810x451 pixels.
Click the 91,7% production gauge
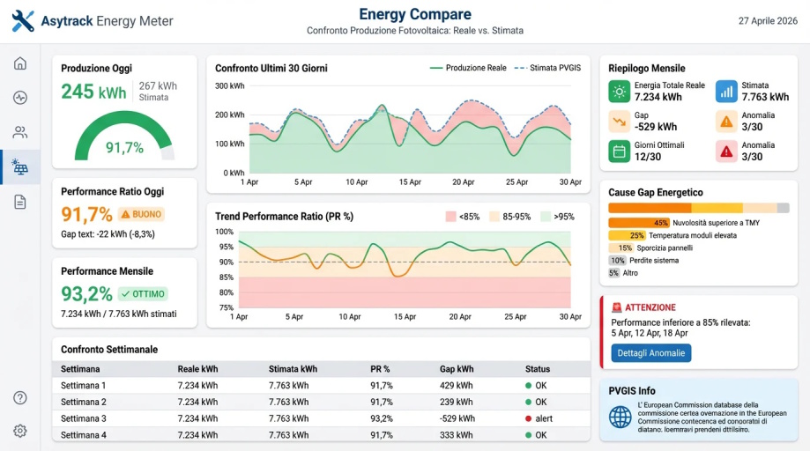click(x=124, y=137)
